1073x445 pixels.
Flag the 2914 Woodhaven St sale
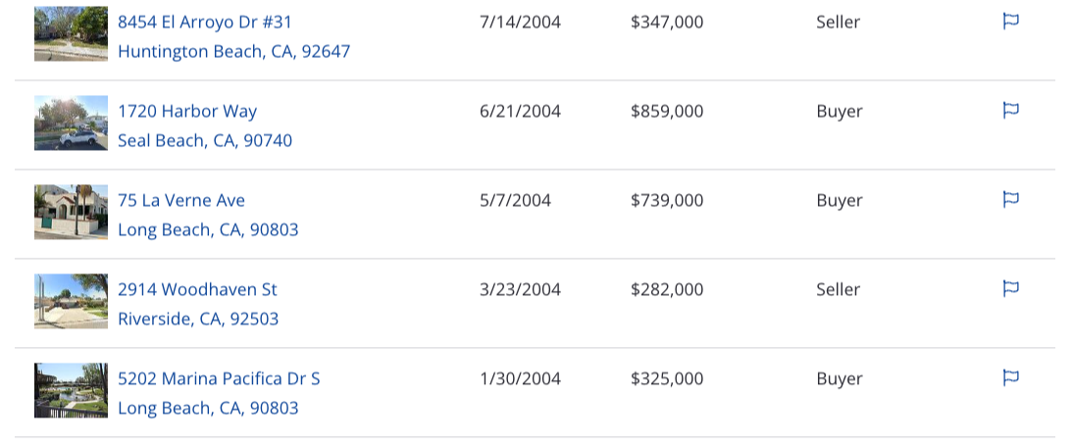click(1011, 288)
